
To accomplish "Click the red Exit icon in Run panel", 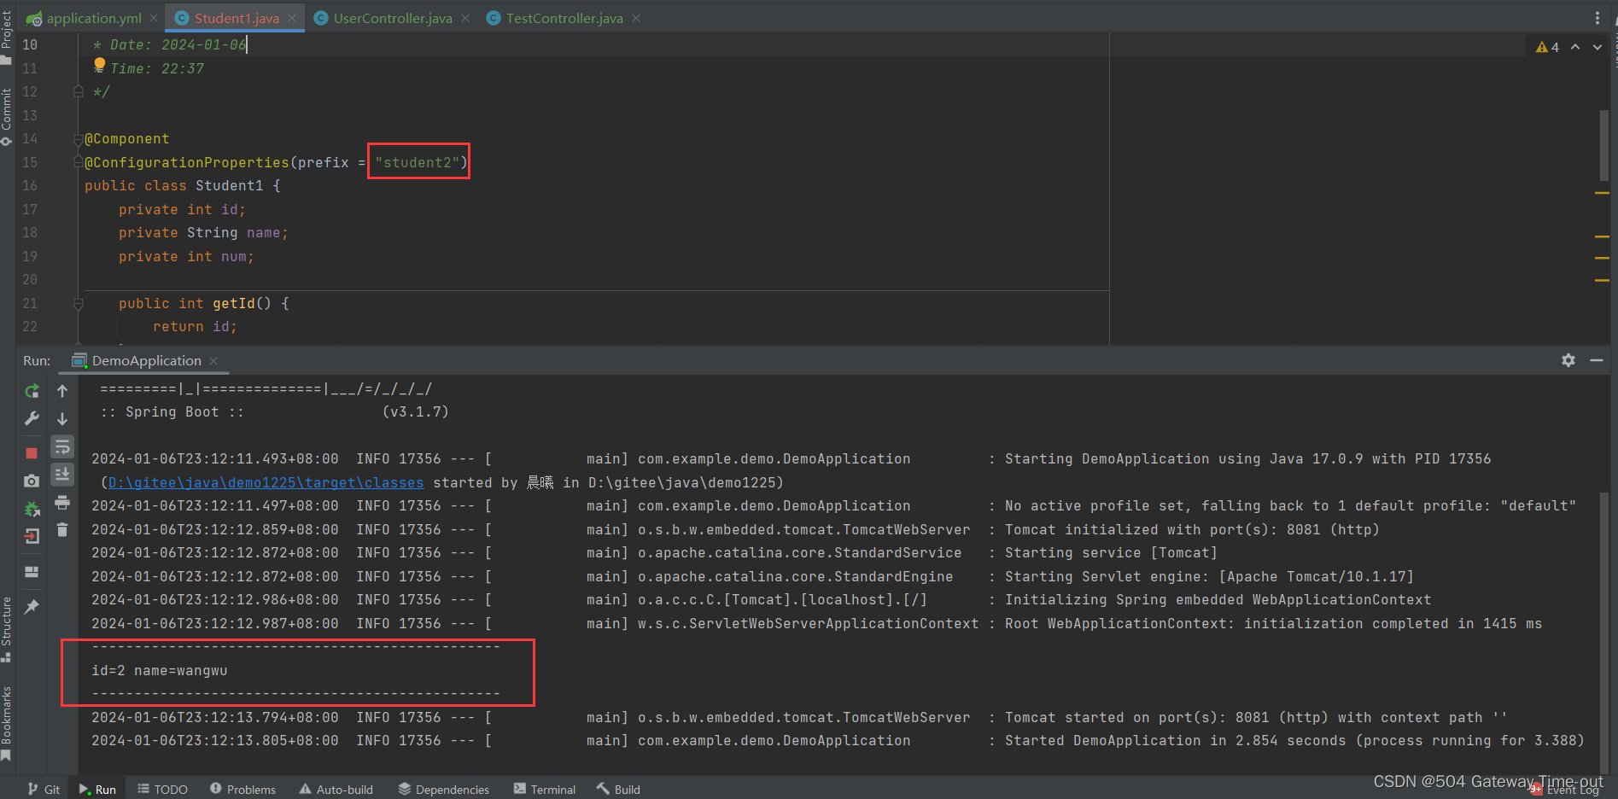I will tap(32, 537).
